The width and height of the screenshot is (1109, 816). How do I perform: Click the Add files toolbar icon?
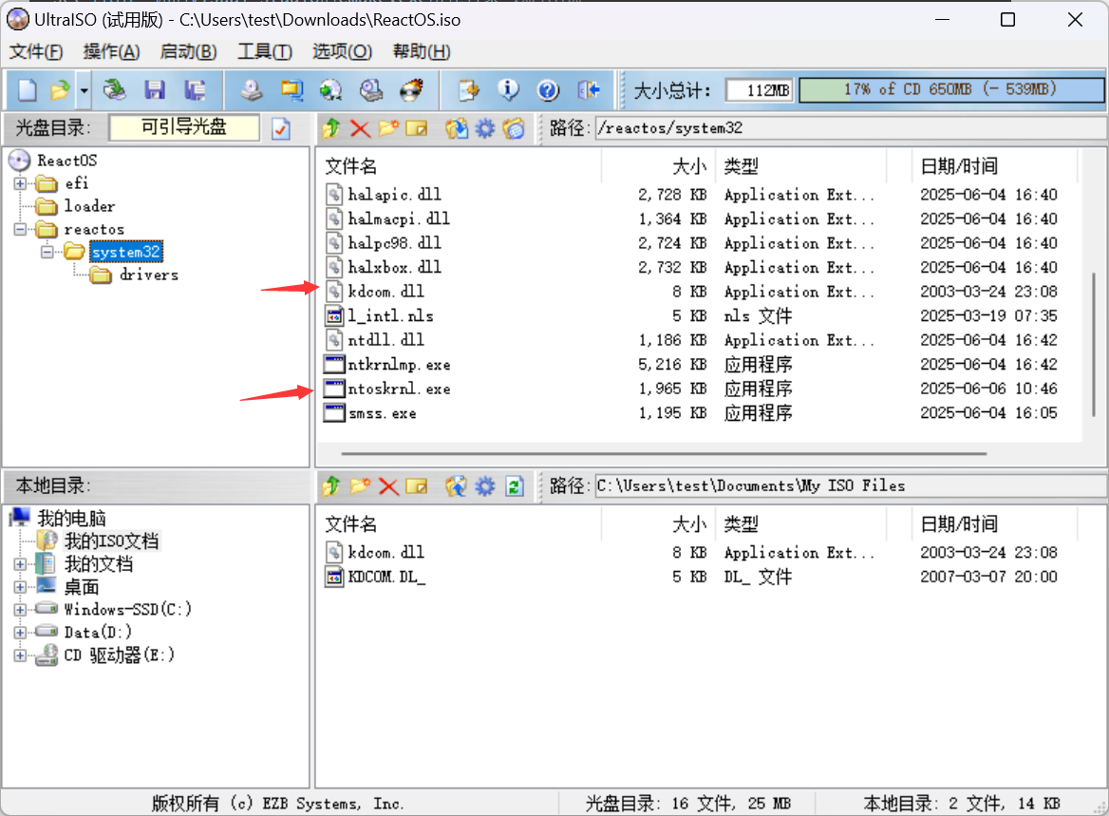click(x=468, y=90)
